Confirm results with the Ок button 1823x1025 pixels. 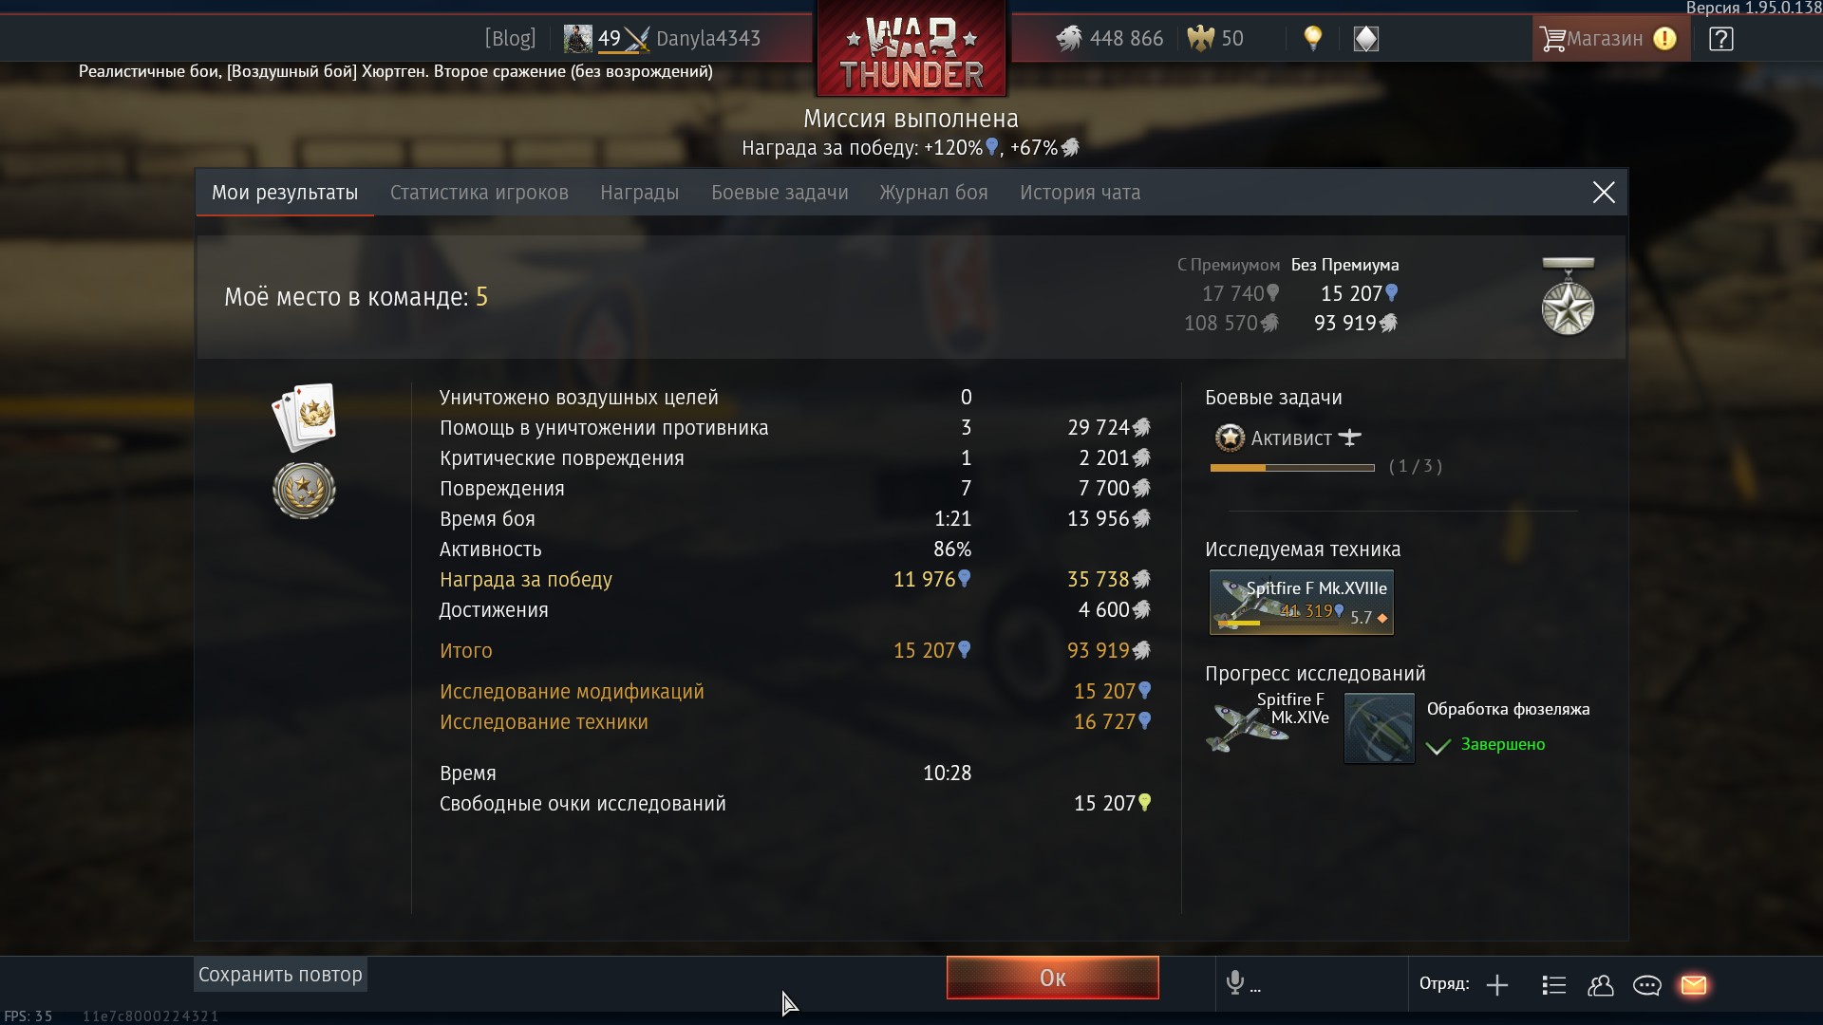[1053, 978]
